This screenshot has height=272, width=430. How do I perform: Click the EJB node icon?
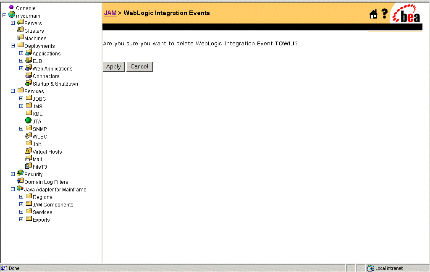29,60
